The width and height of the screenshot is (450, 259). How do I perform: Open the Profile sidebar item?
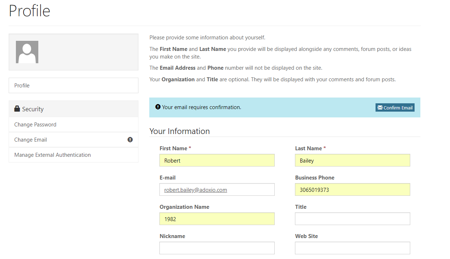coord(73,86)
